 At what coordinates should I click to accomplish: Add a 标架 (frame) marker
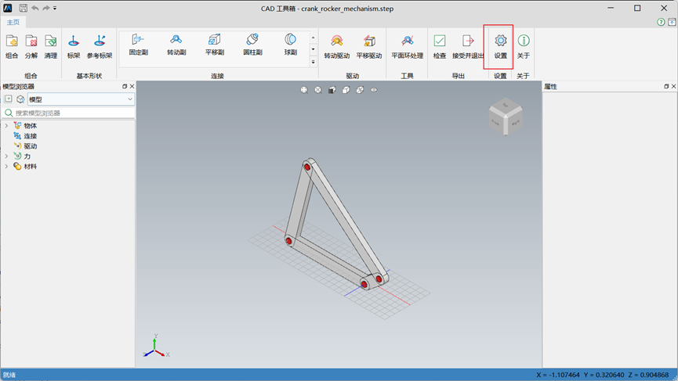[74, 46]
